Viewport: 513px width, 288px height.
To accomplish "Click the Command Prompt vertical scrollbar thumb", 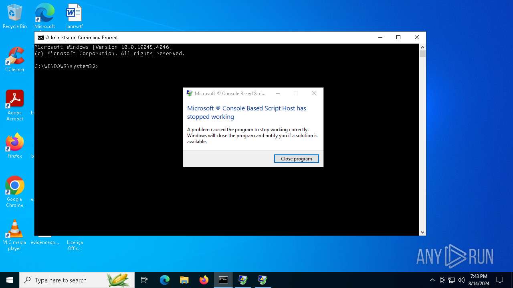I will point(422,54).
